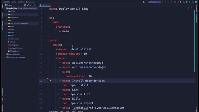Select the .eslintrc.json file

[x=13, y=39]
